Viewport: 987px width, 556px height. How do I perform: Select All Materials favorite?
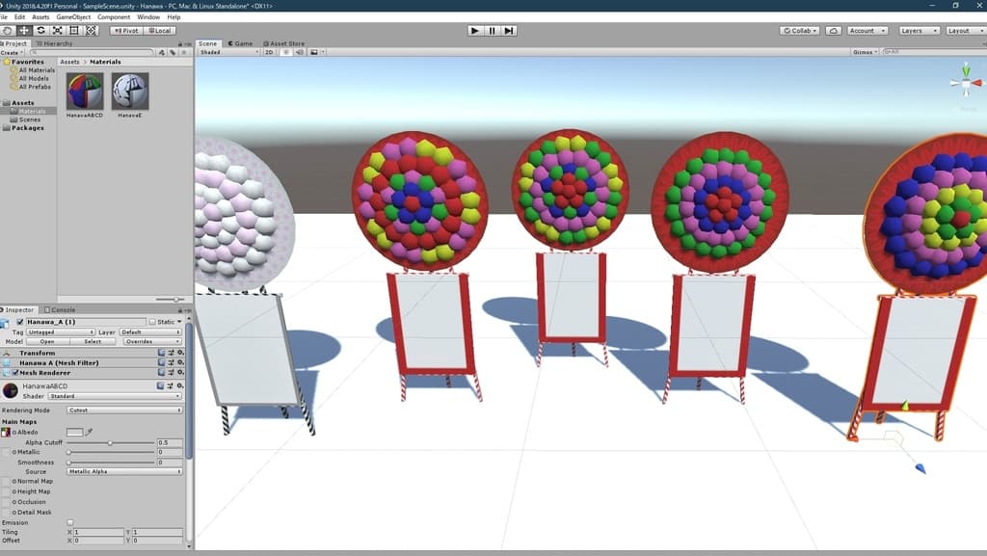tap(37, 70)
